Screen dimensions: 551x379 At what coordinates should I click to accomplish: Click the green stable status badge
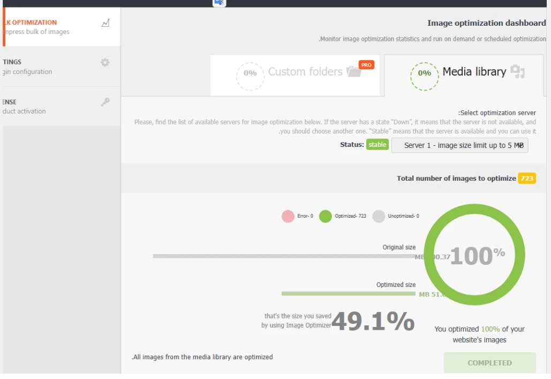click(x=377, y=145)
